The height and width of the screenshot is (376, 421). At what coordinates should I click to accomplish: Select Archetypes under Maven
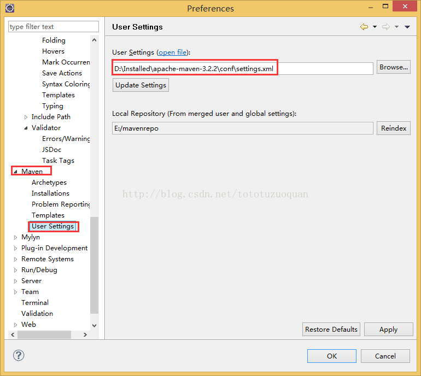point(49,183)
